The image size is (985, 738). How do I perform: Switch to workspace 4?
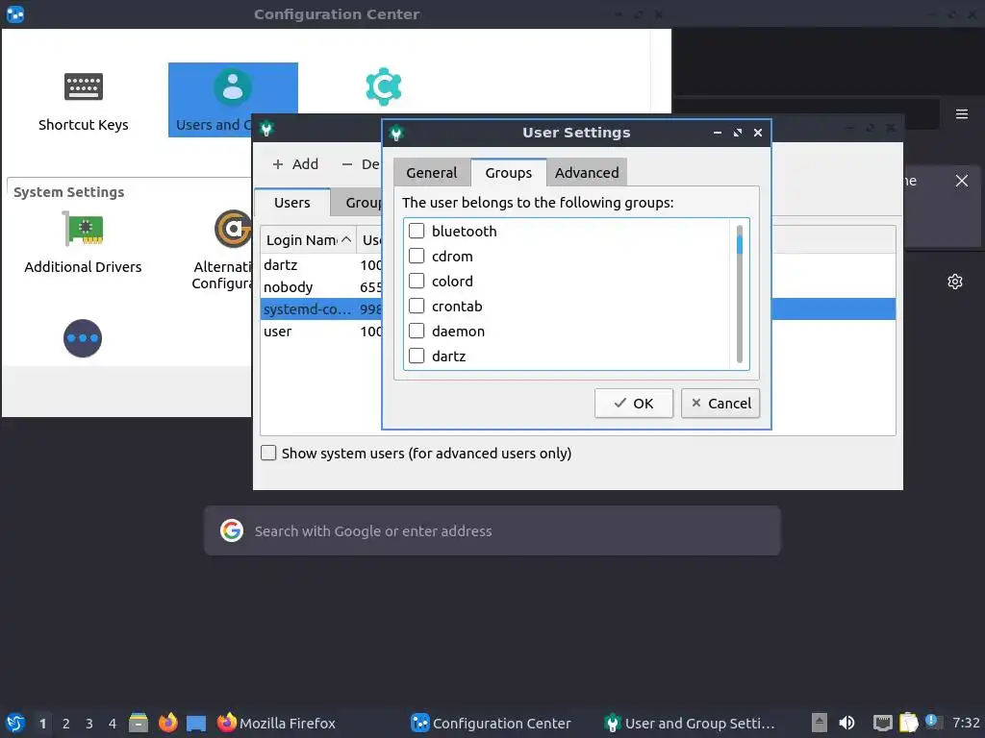point(113,723)
